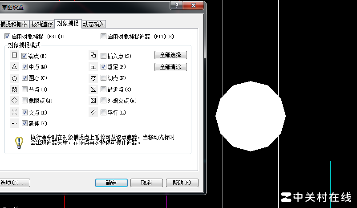Click the lightbulb tip icon
The image size is (357, 208).
tap(19, 142)
